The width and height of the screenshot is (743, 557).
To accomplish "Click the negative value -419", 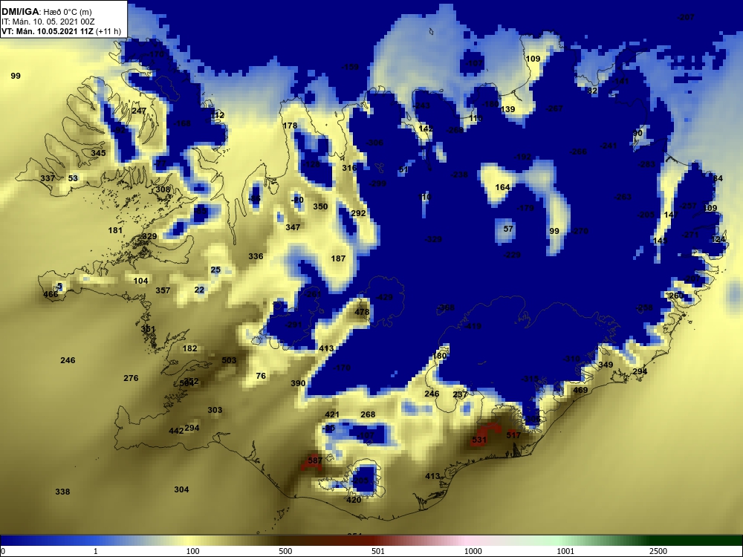I will click(473, 326).
